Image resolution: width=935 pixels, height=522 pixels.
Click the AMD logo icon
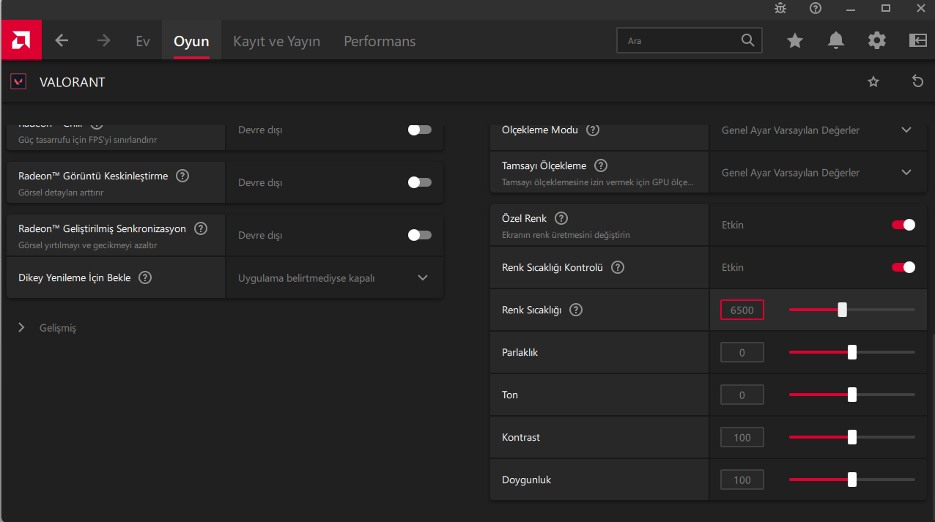[x=21, y=40]
